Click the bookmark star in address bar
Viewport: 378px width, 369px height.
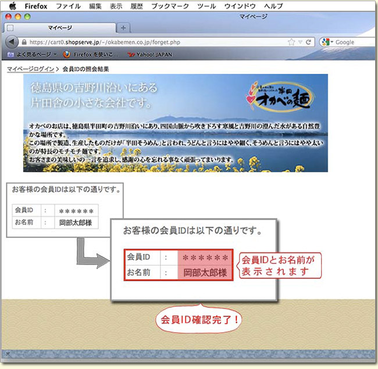coord(291,42)
